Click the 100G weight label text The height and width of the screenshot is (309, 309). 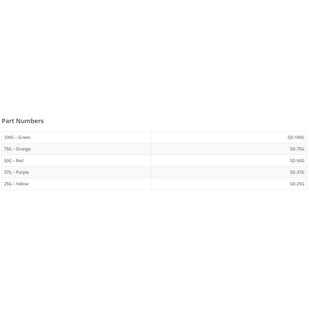tap(9, 138)
